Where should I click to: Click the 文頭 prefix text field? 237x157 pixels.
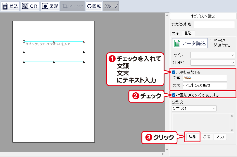click(x=204, y=78)
